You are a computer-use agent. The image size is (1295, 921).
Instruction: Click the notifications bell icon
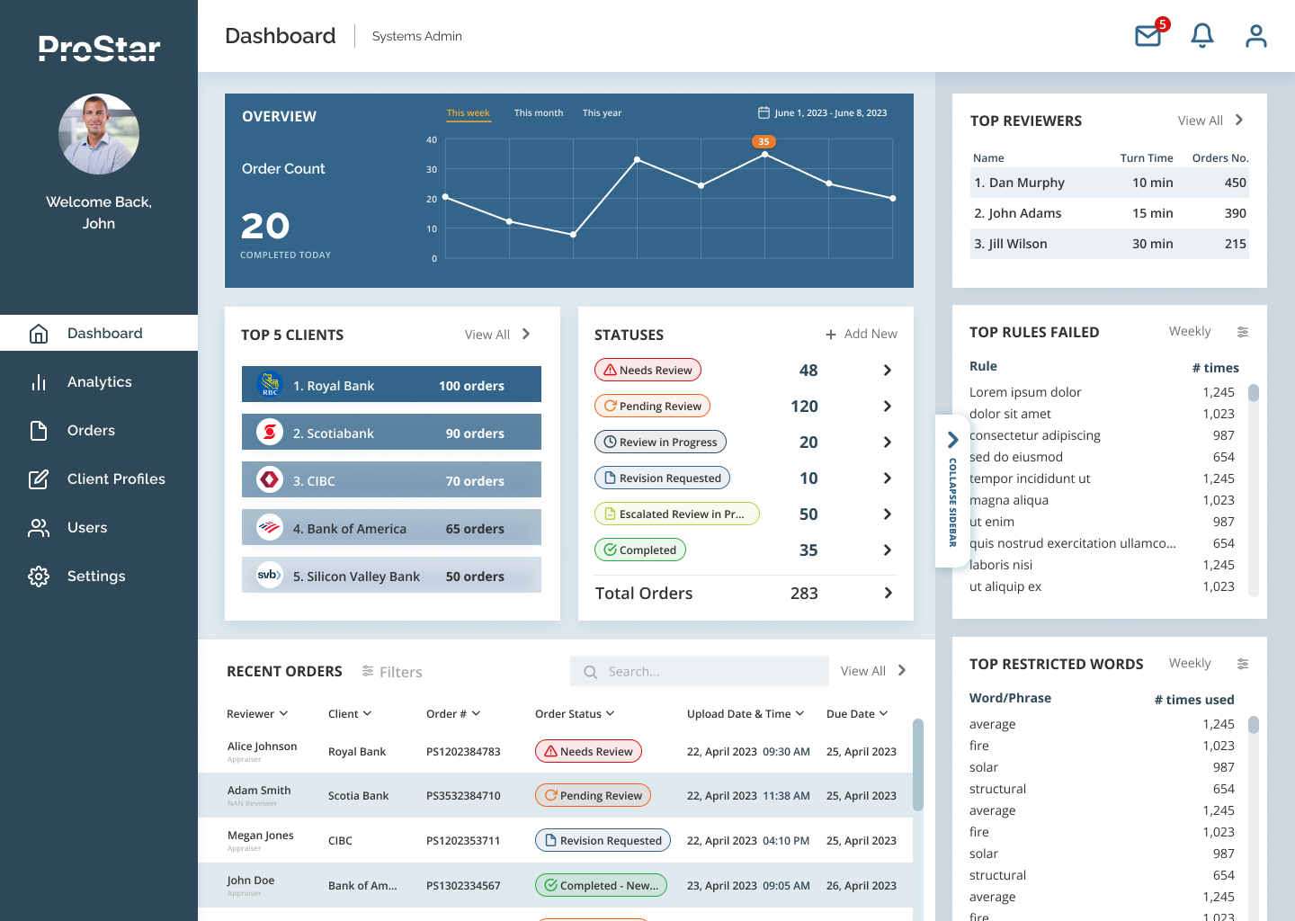[x=1201, y=36]
